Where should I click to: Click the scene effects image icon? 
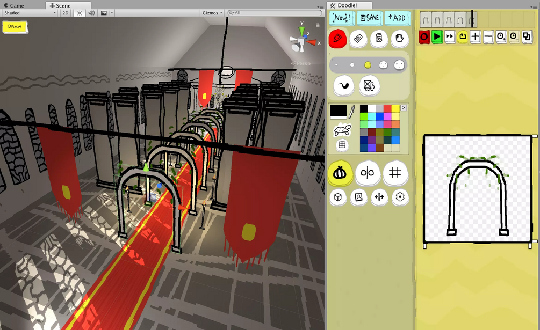[x=104, y=13]
